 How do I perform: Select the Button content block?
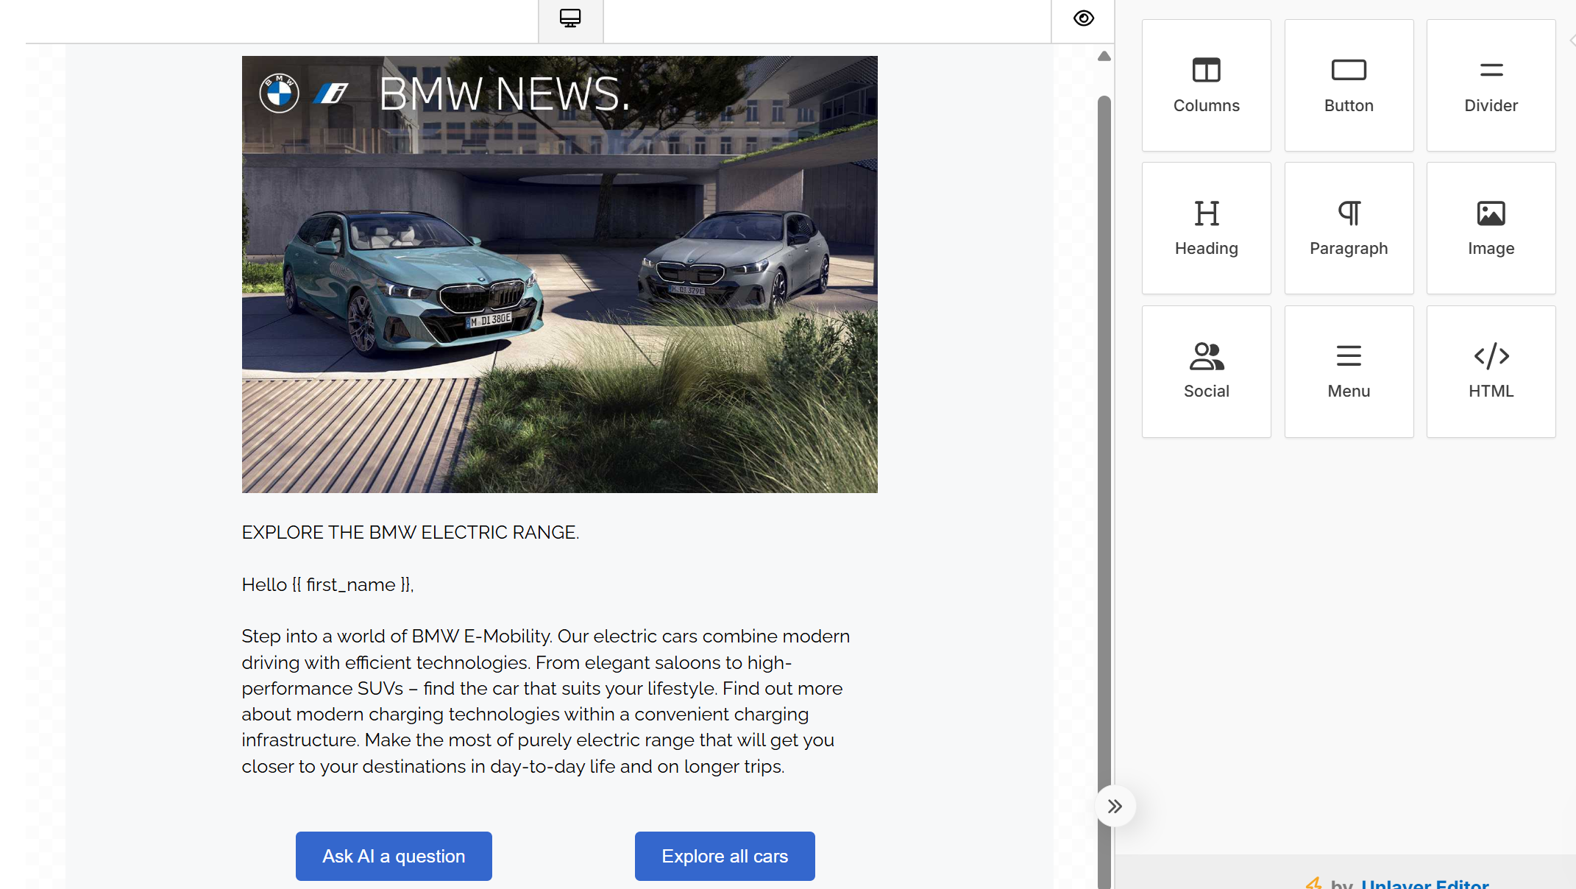pyautogui.click(x=1348, y=85)
